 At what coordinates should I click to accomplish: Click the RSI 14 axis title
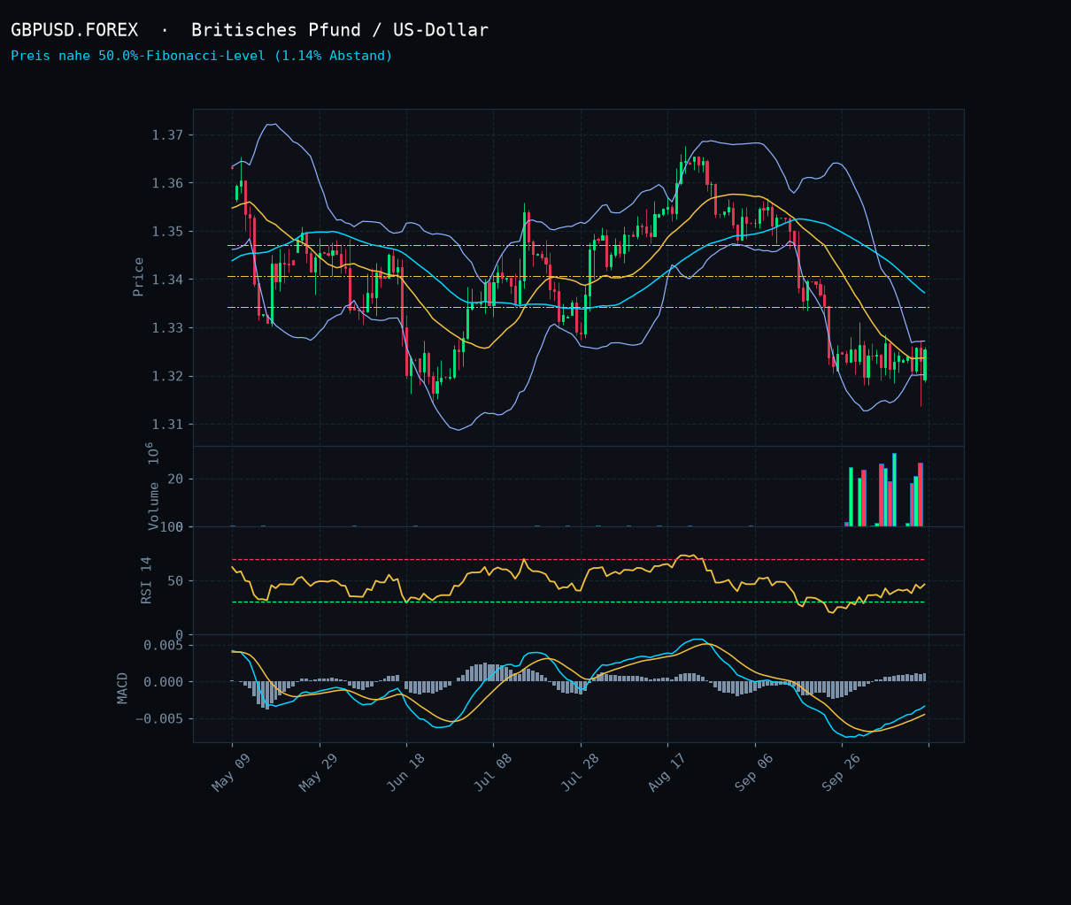click(147, 580)
